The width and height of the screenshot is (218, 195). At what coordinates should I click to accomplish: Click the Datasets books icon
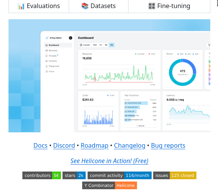pos(85,6)
